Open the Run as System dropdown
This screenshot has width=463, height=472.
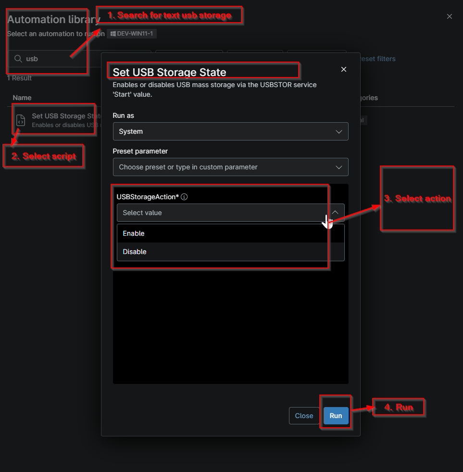click(231, 131)
